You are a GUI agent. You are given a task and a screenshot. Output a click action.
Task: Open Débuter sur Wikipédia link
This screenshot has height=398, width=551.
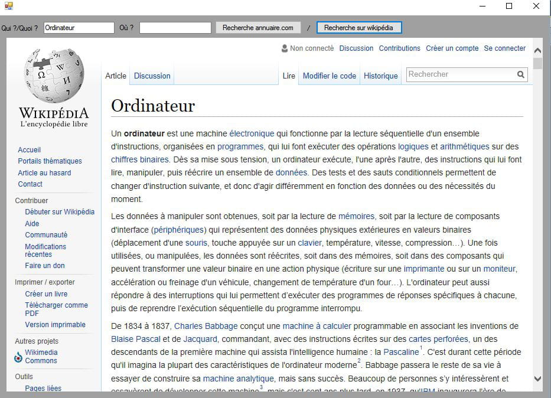(x=60, y=212)
